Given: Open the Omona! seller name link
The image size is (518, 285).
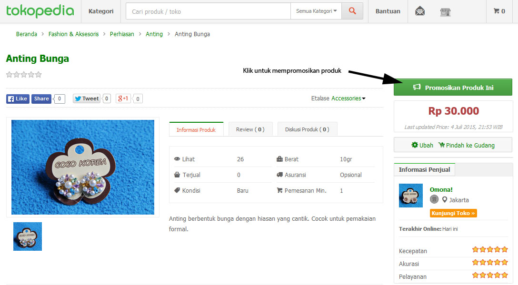Looking at the screenshot, I should click(x=441, y=189).
